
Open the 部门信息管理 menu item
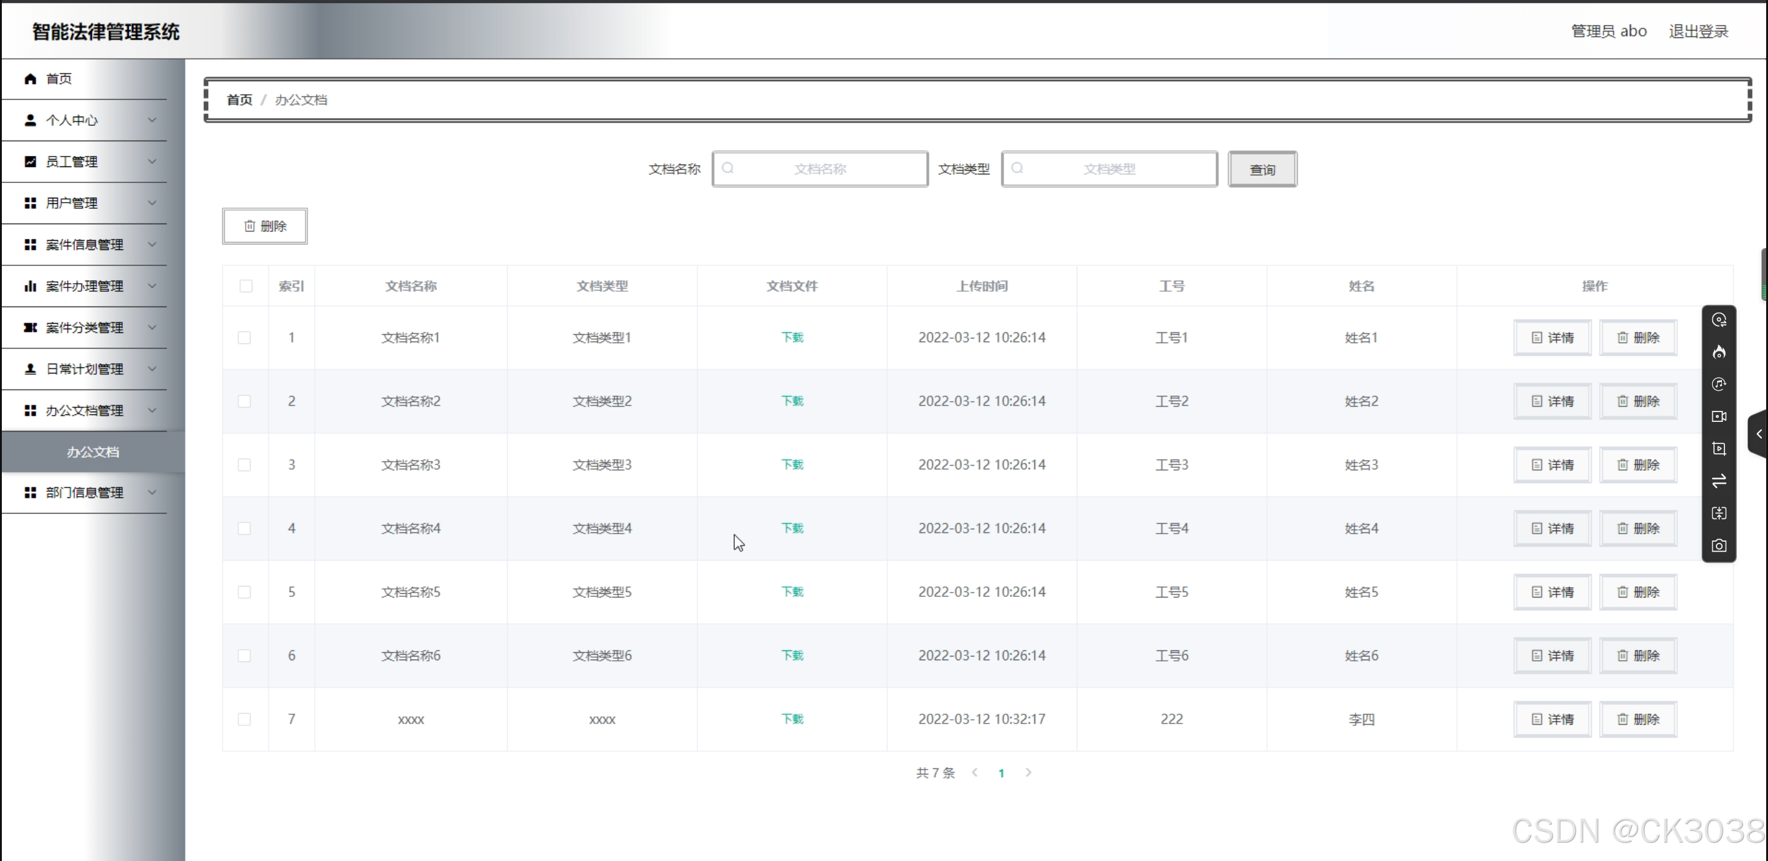pos(85,493)
